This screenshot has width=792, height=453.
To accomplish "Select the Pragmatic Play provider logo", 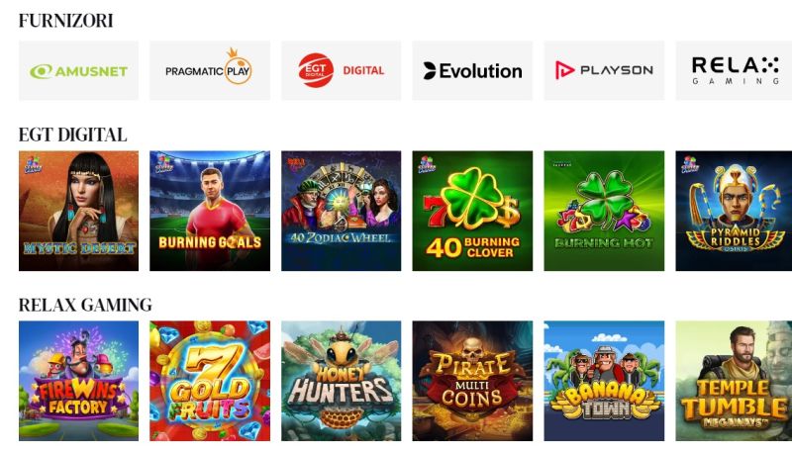I will (210, 70).
